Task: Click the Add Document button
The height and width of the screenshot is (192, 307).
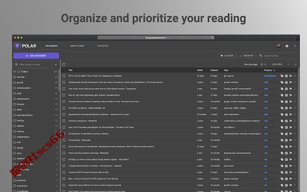Action: [36, 56]
